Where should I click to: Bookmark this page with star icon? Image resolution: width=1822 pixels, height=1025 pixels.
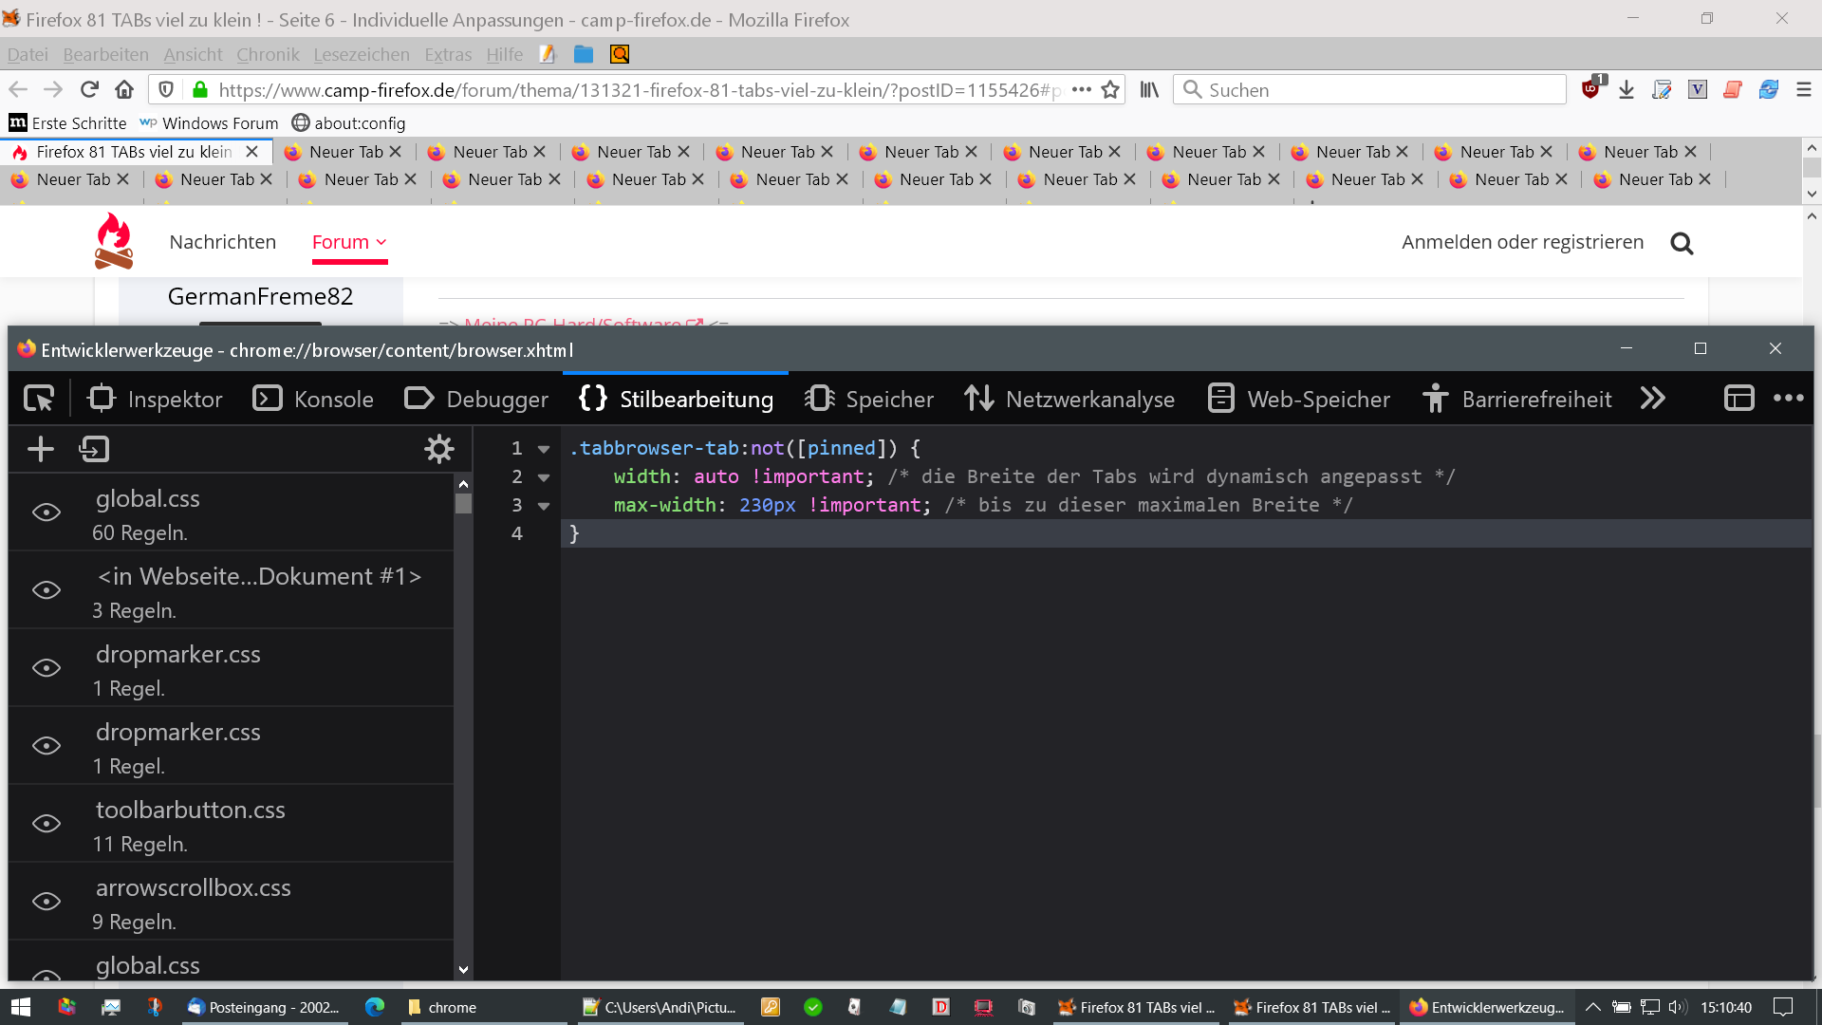point(1110,90)
